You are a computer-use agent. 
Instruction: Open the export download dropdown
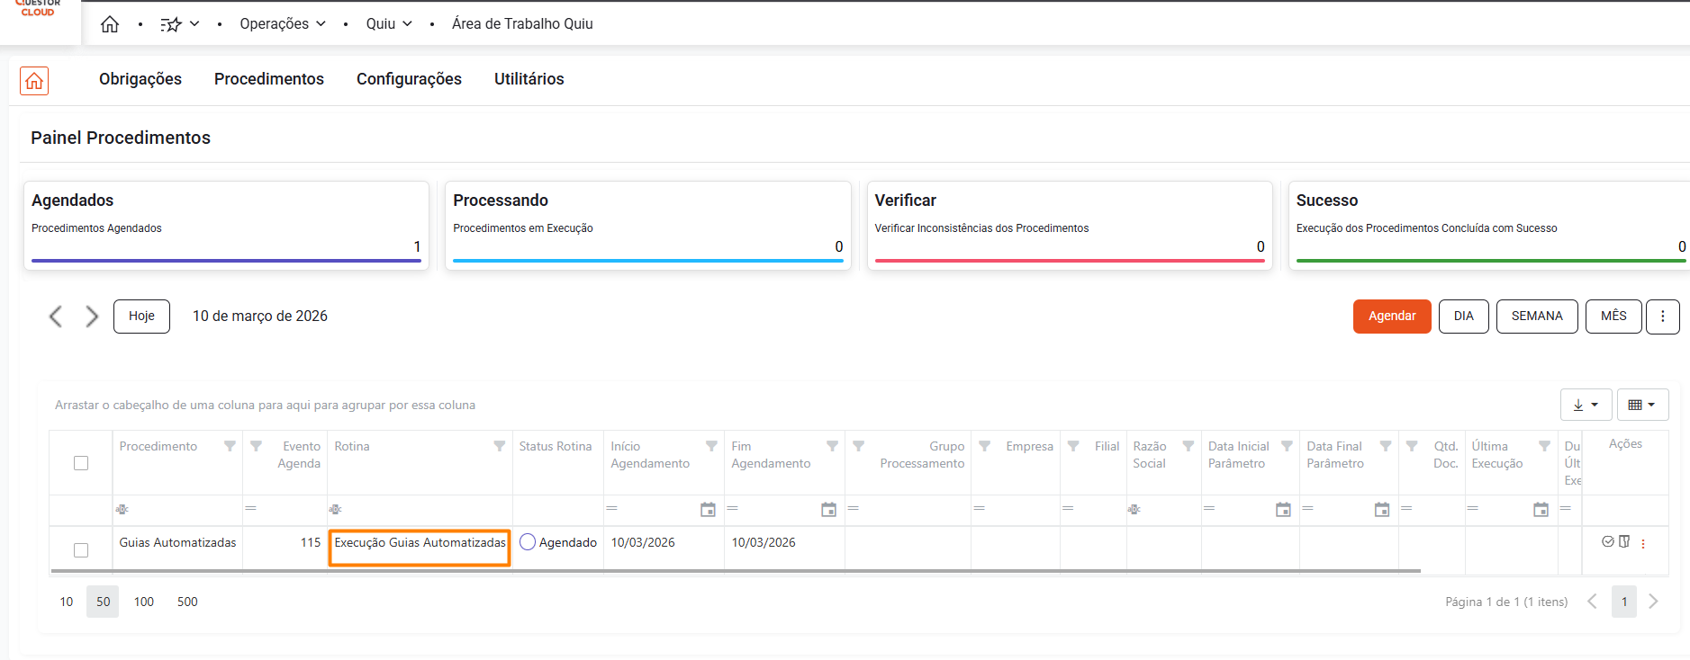(x=1586, y=405)
